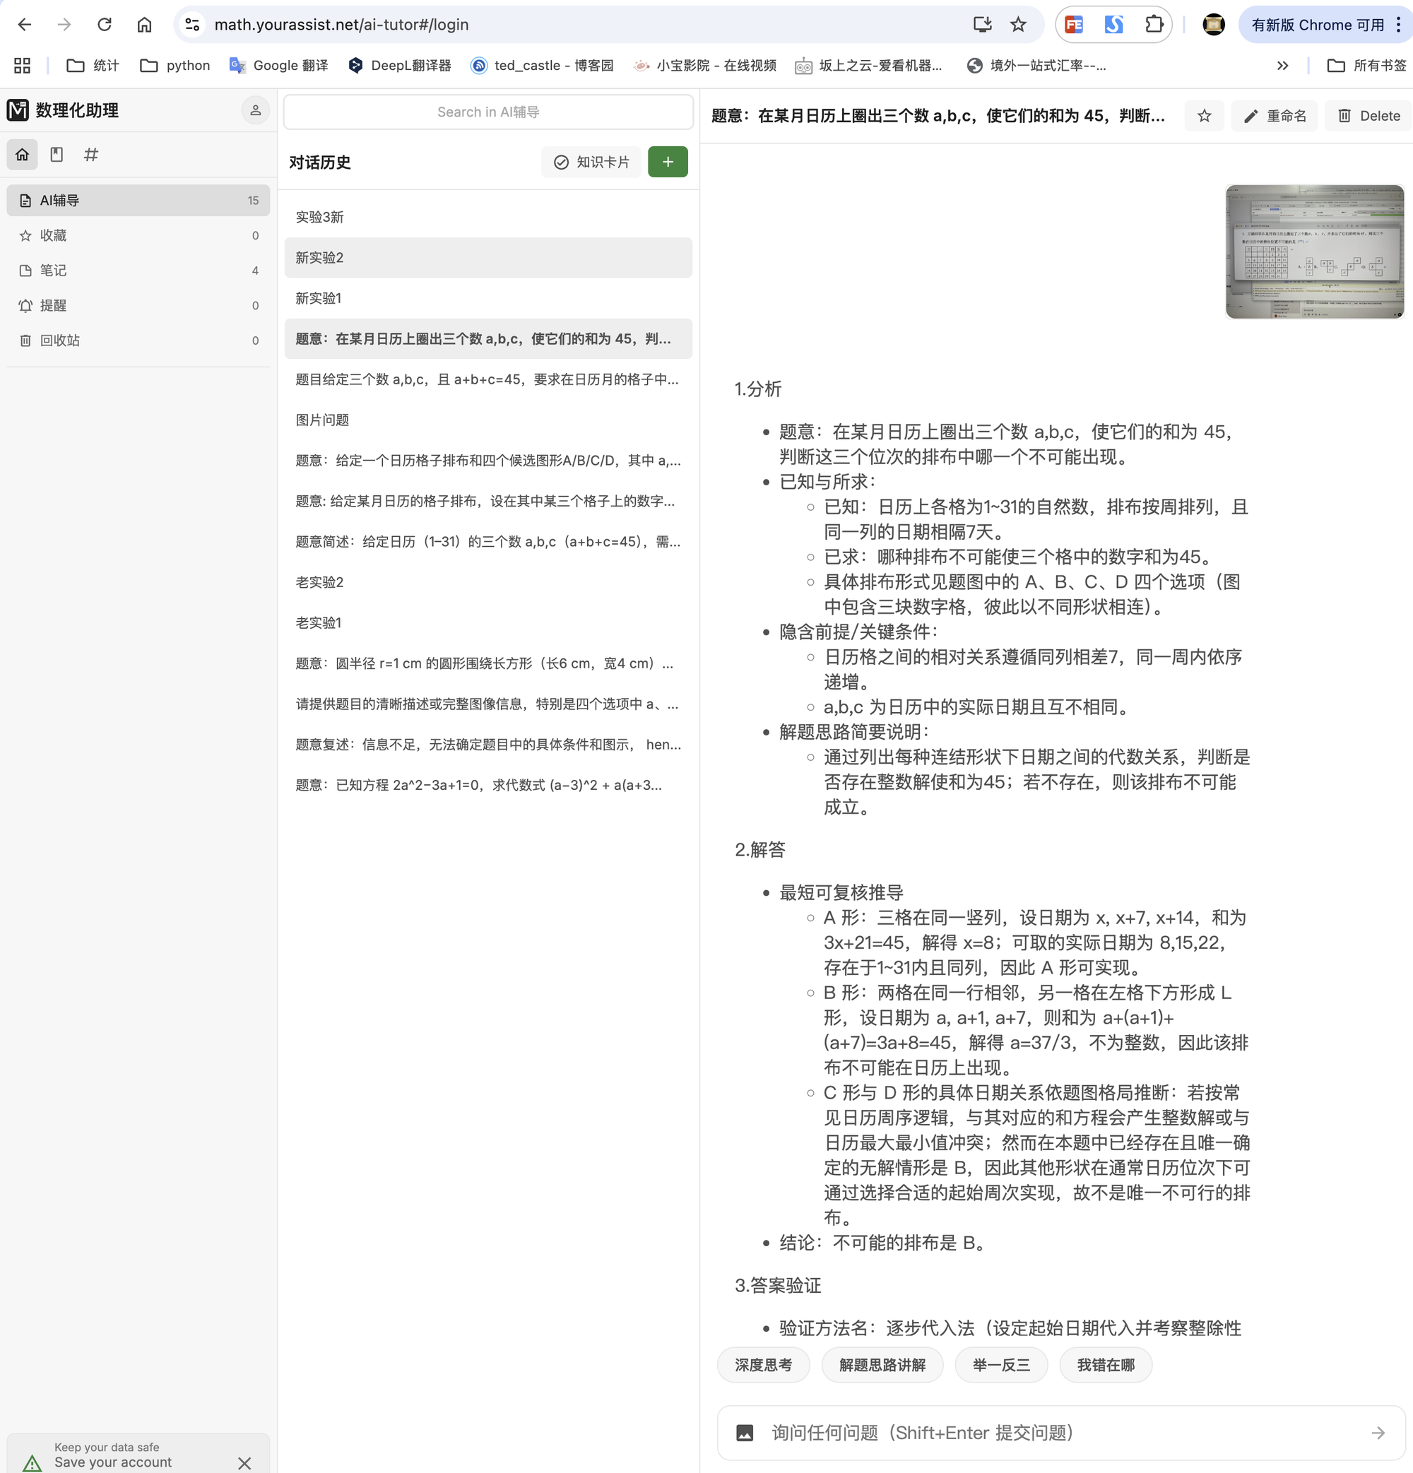Click the user profile icon in sidebar header
The image size is (1413, 1473).
[256, 110]
